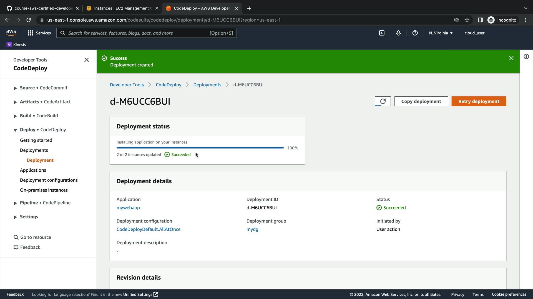Image resolution: width=533 pixels, height=299 pixels.
Task: Open the info panel icon on right edge
Action: pyautogui.click(x=526, y=57)
